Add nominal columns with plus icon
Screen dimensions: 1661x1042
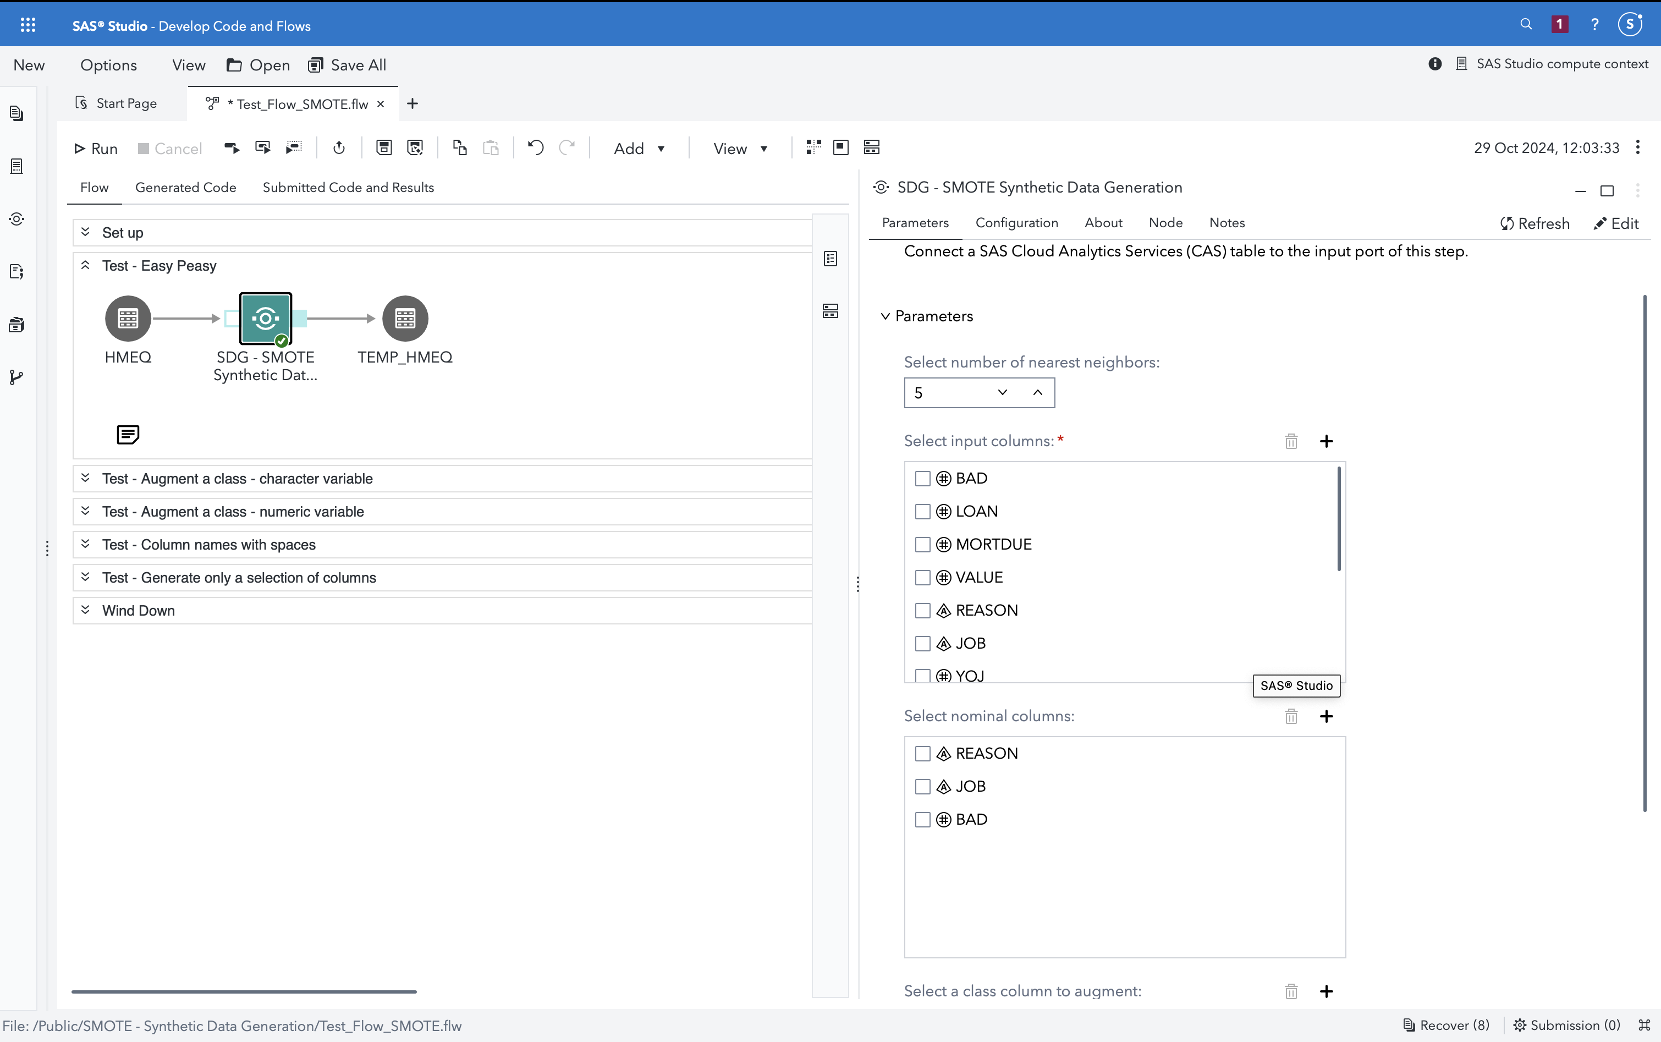coord(1326,717)
